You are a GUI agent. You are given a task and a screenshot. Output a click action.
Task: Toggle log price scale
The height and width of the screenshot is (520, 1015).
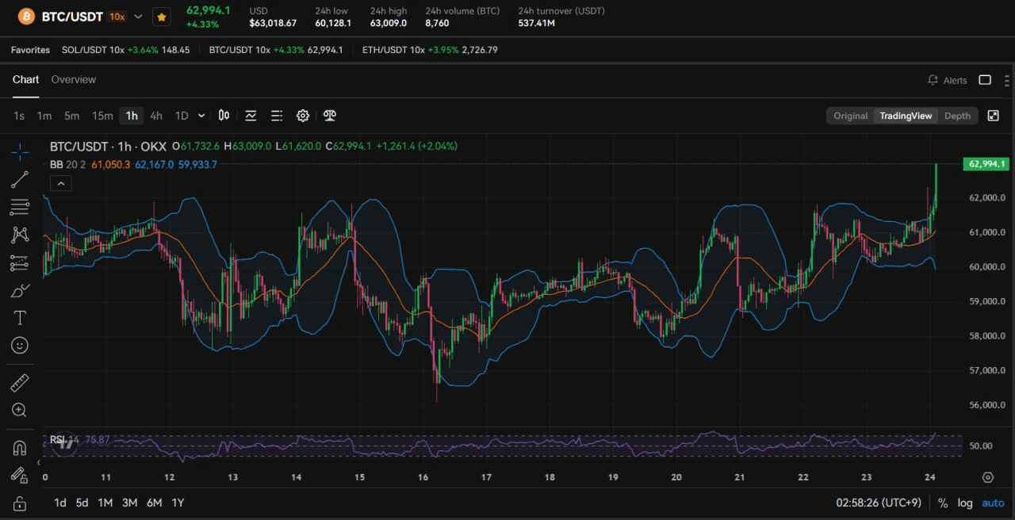pos(965,503)
